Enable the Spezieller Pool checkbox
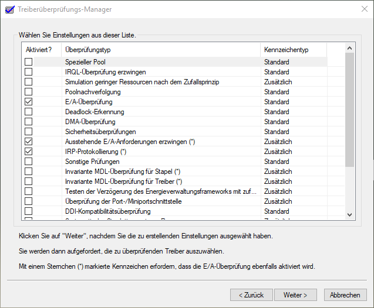The image size is (374, 308). [x=28, y=62]
